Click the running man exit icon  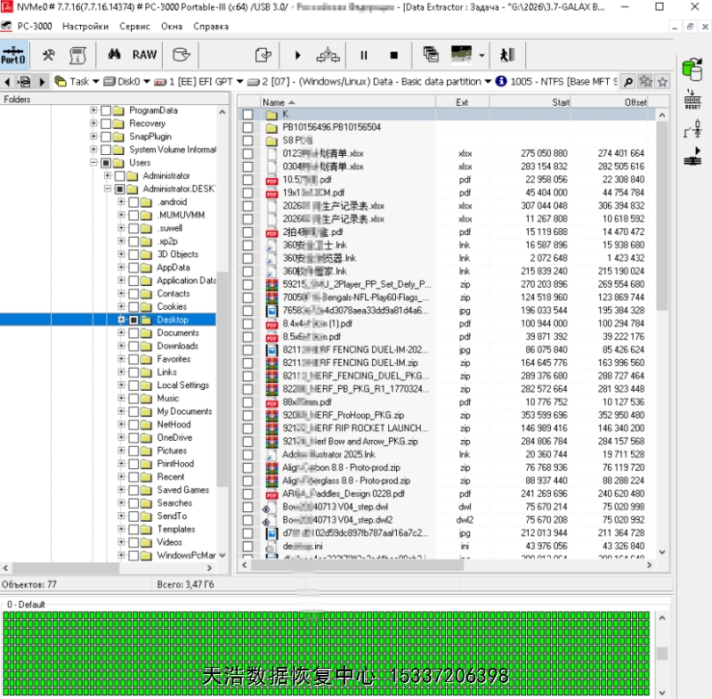coord(506,55)
